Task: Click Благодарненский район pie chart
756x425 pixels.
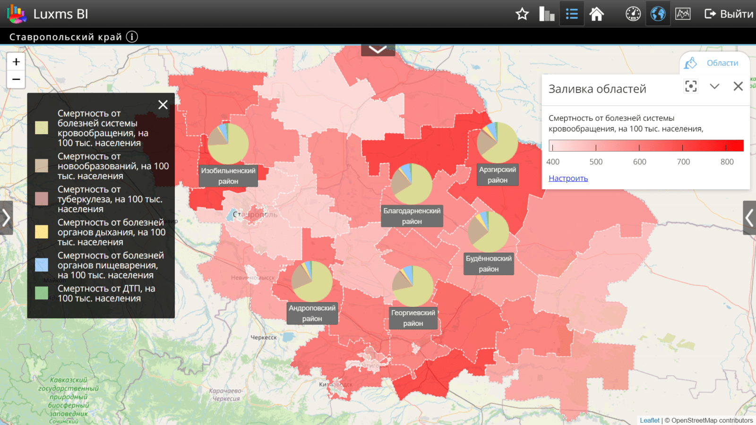Action: click(412, 184)
